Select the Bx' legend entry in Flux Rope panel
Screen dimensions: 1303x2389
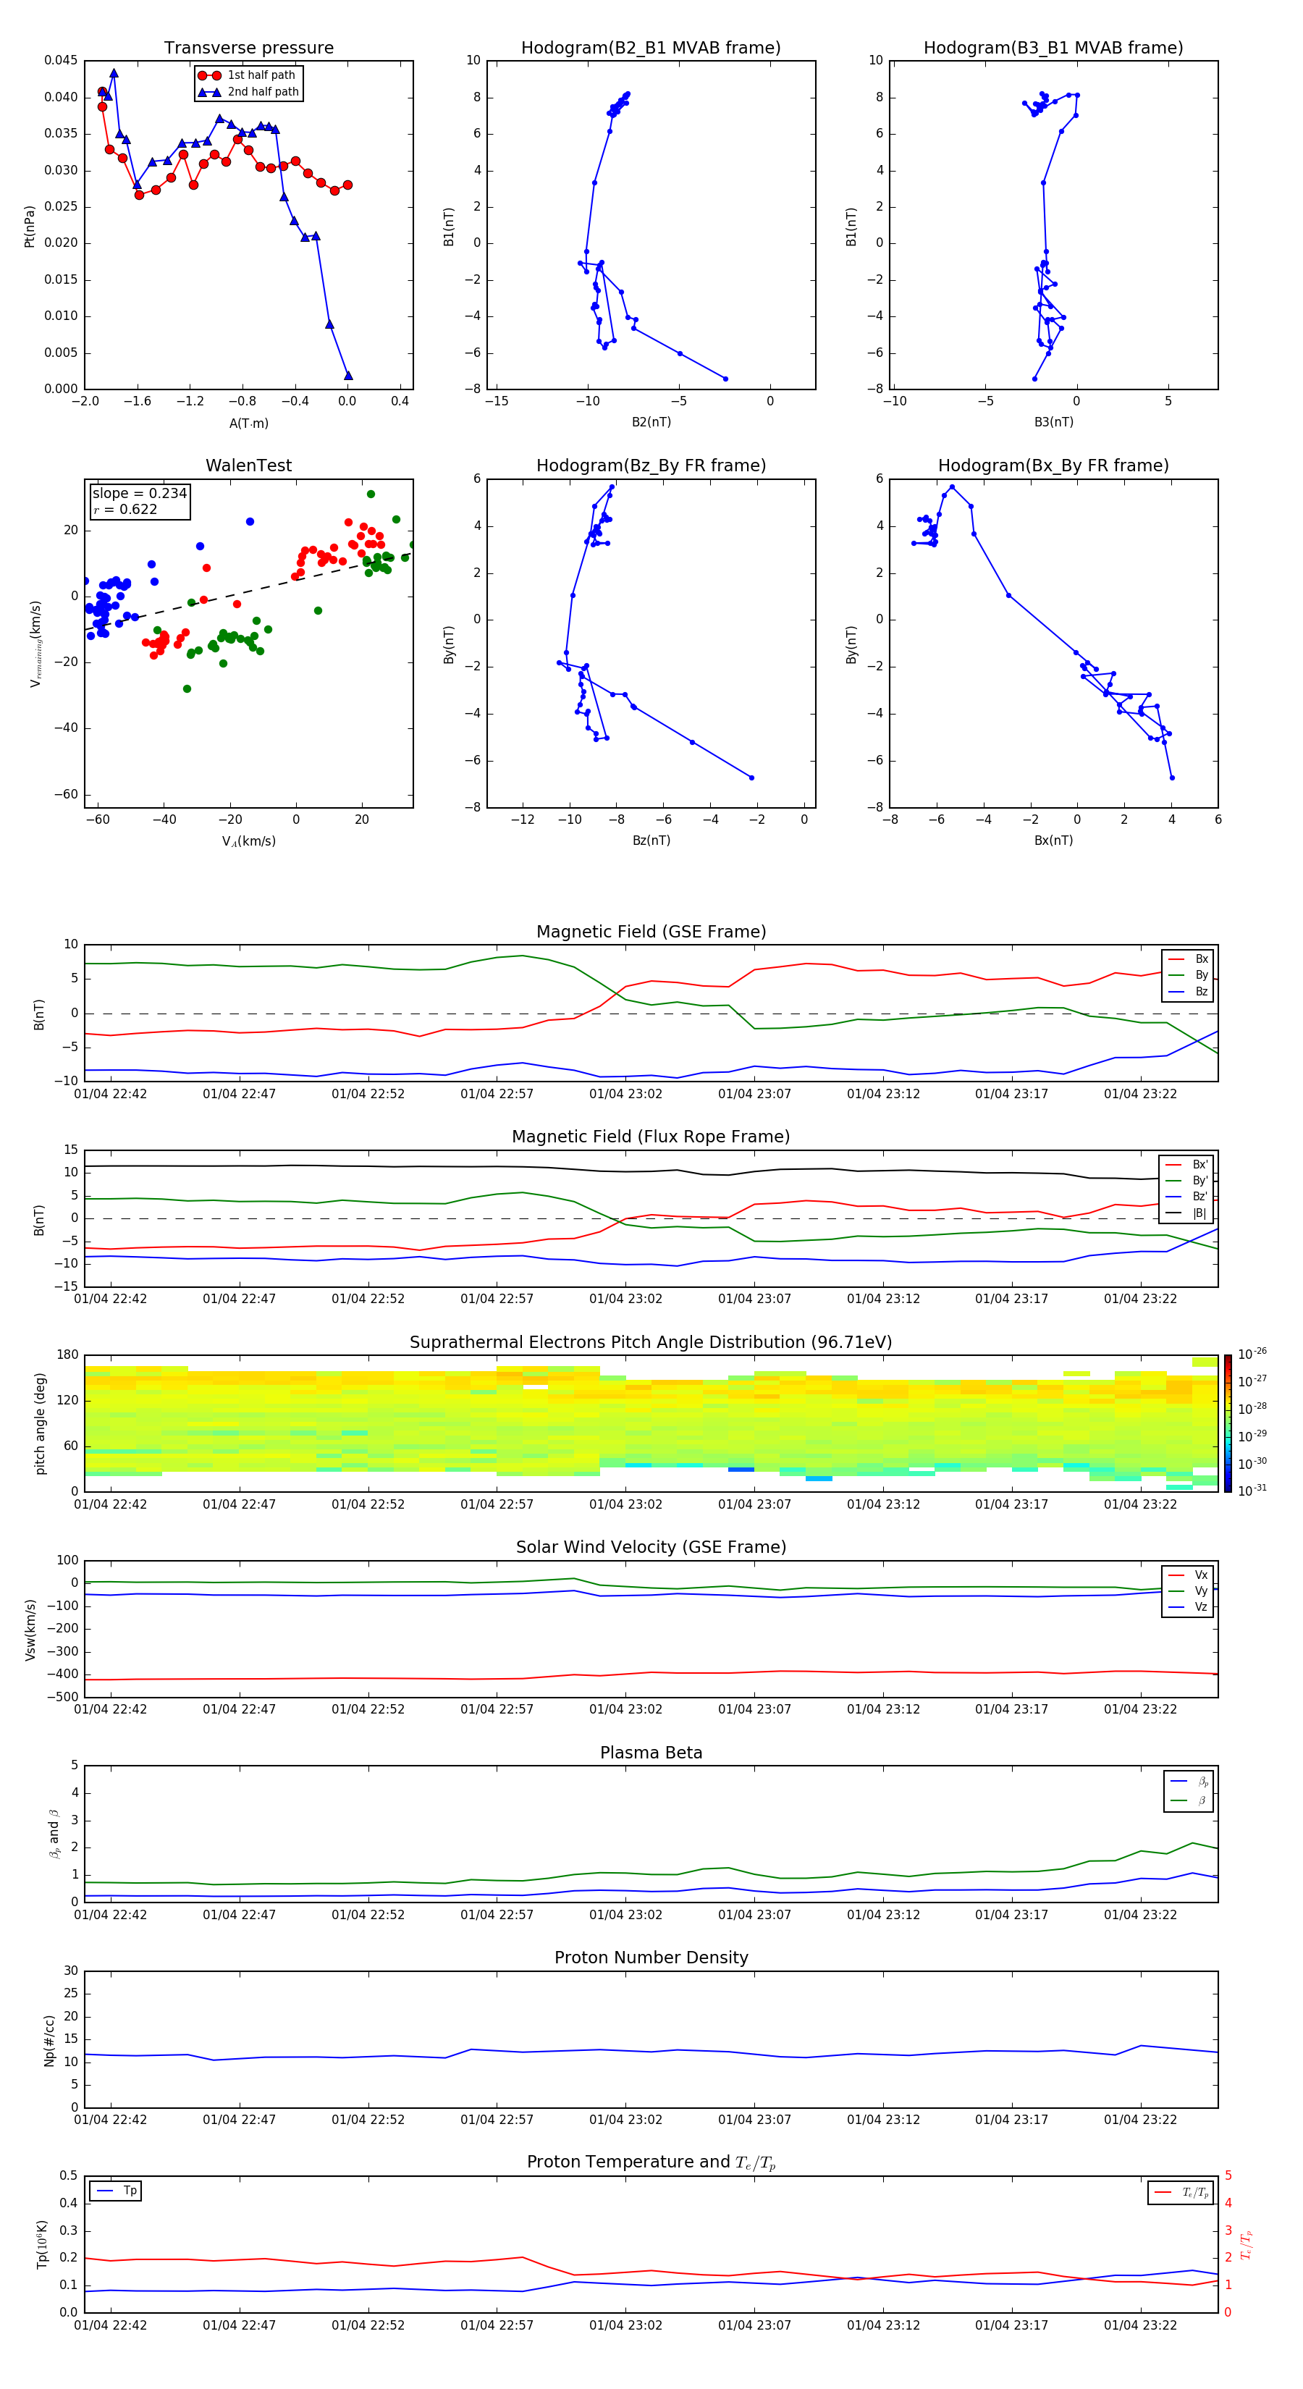[x=1186, y=1165]
